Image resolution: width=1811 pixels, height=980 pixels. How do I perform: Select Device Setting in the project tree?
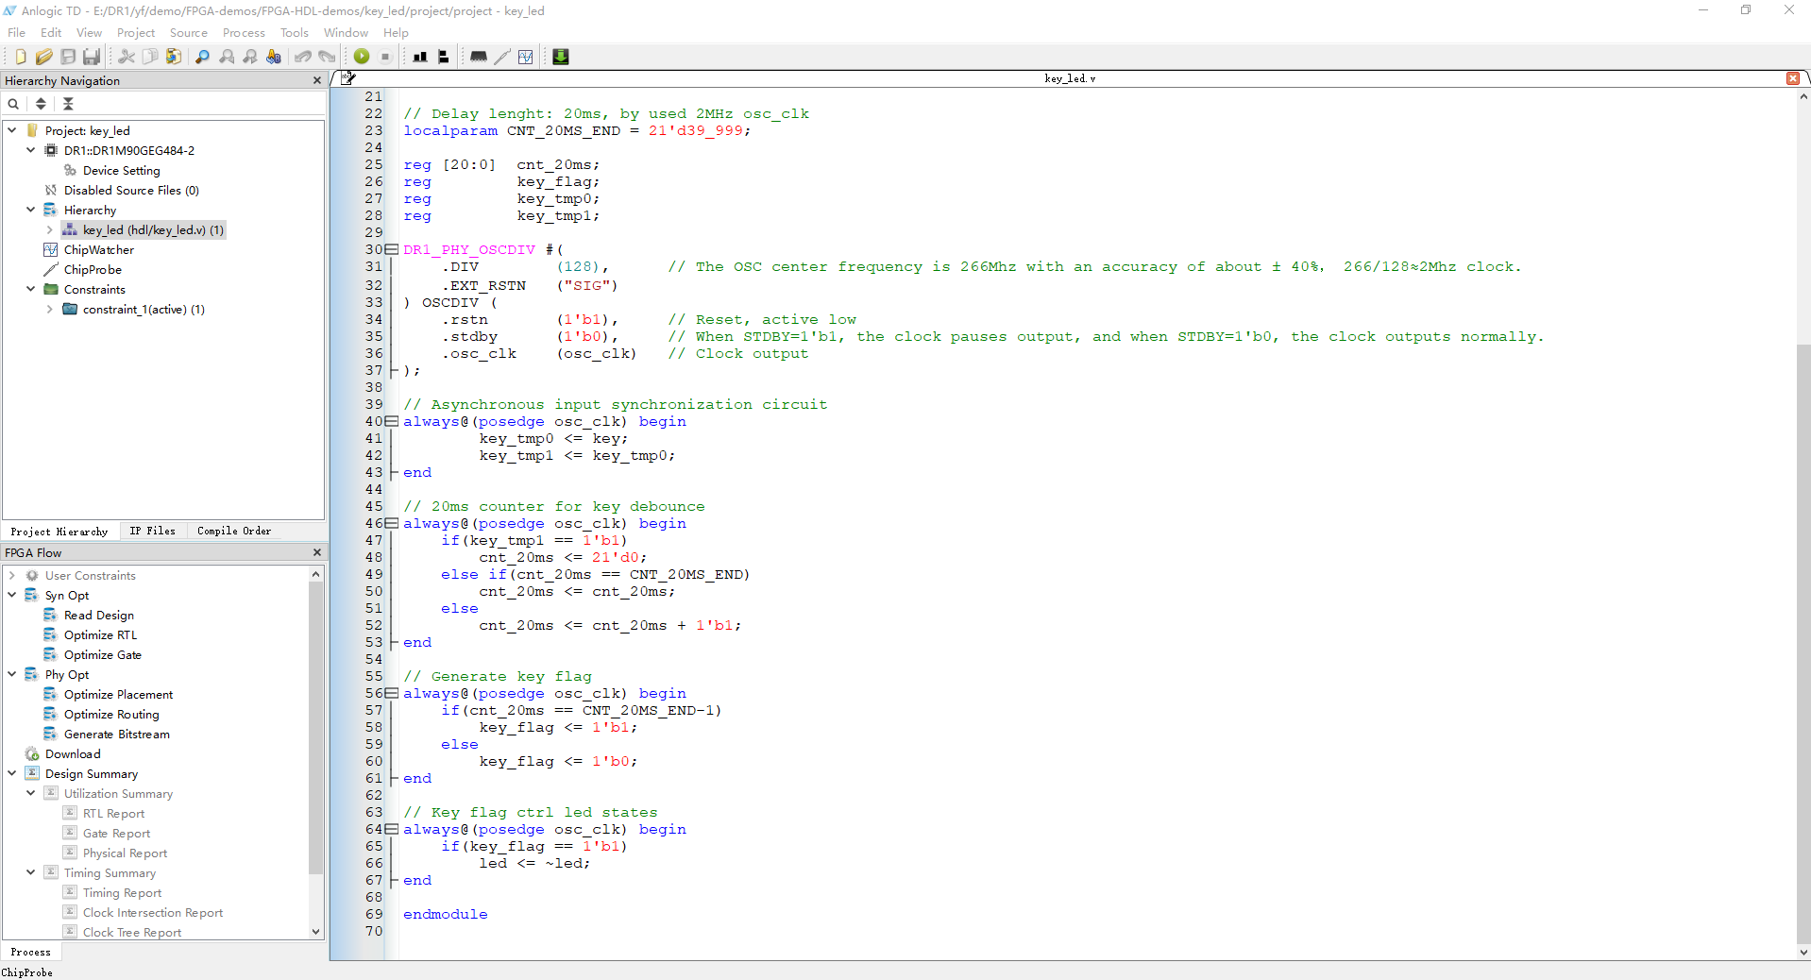[122, 170]
